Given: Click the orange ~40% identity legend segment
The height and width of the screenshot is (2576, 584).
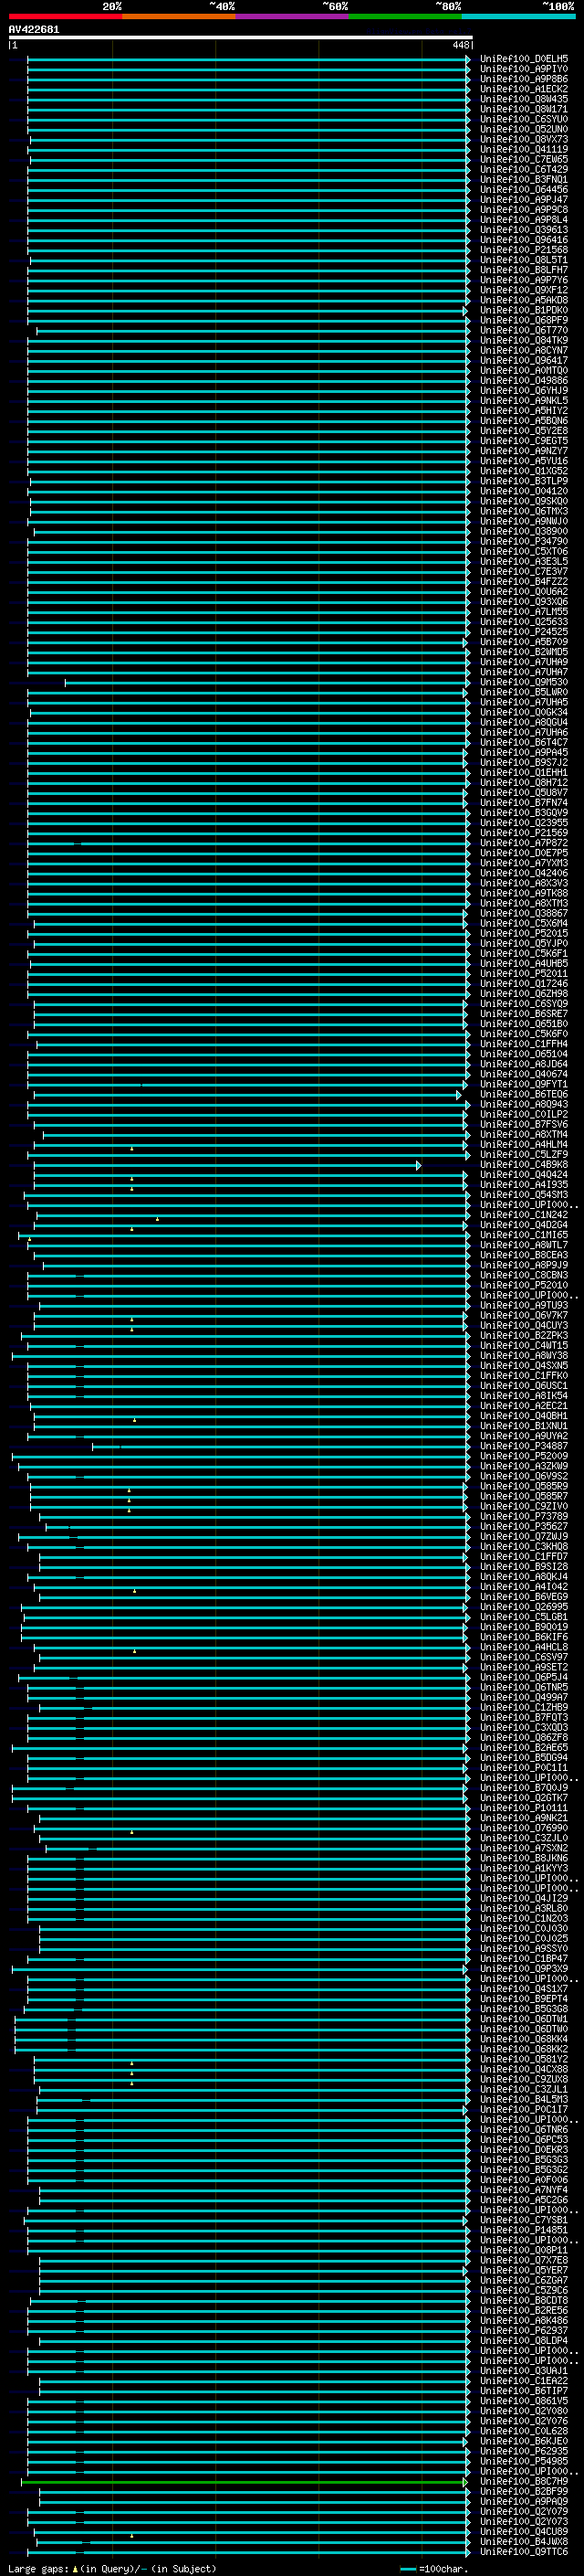Looking at the screenshot, I should click(x=179, y=16).
